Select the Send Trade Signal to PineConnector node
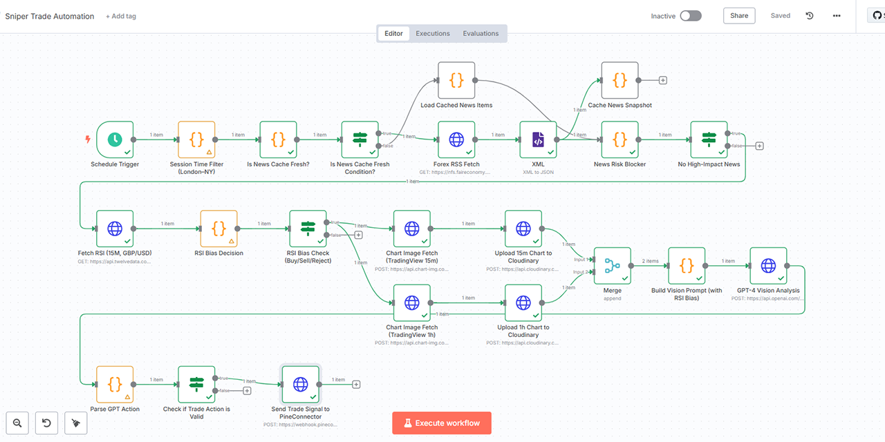 (300, 384)
